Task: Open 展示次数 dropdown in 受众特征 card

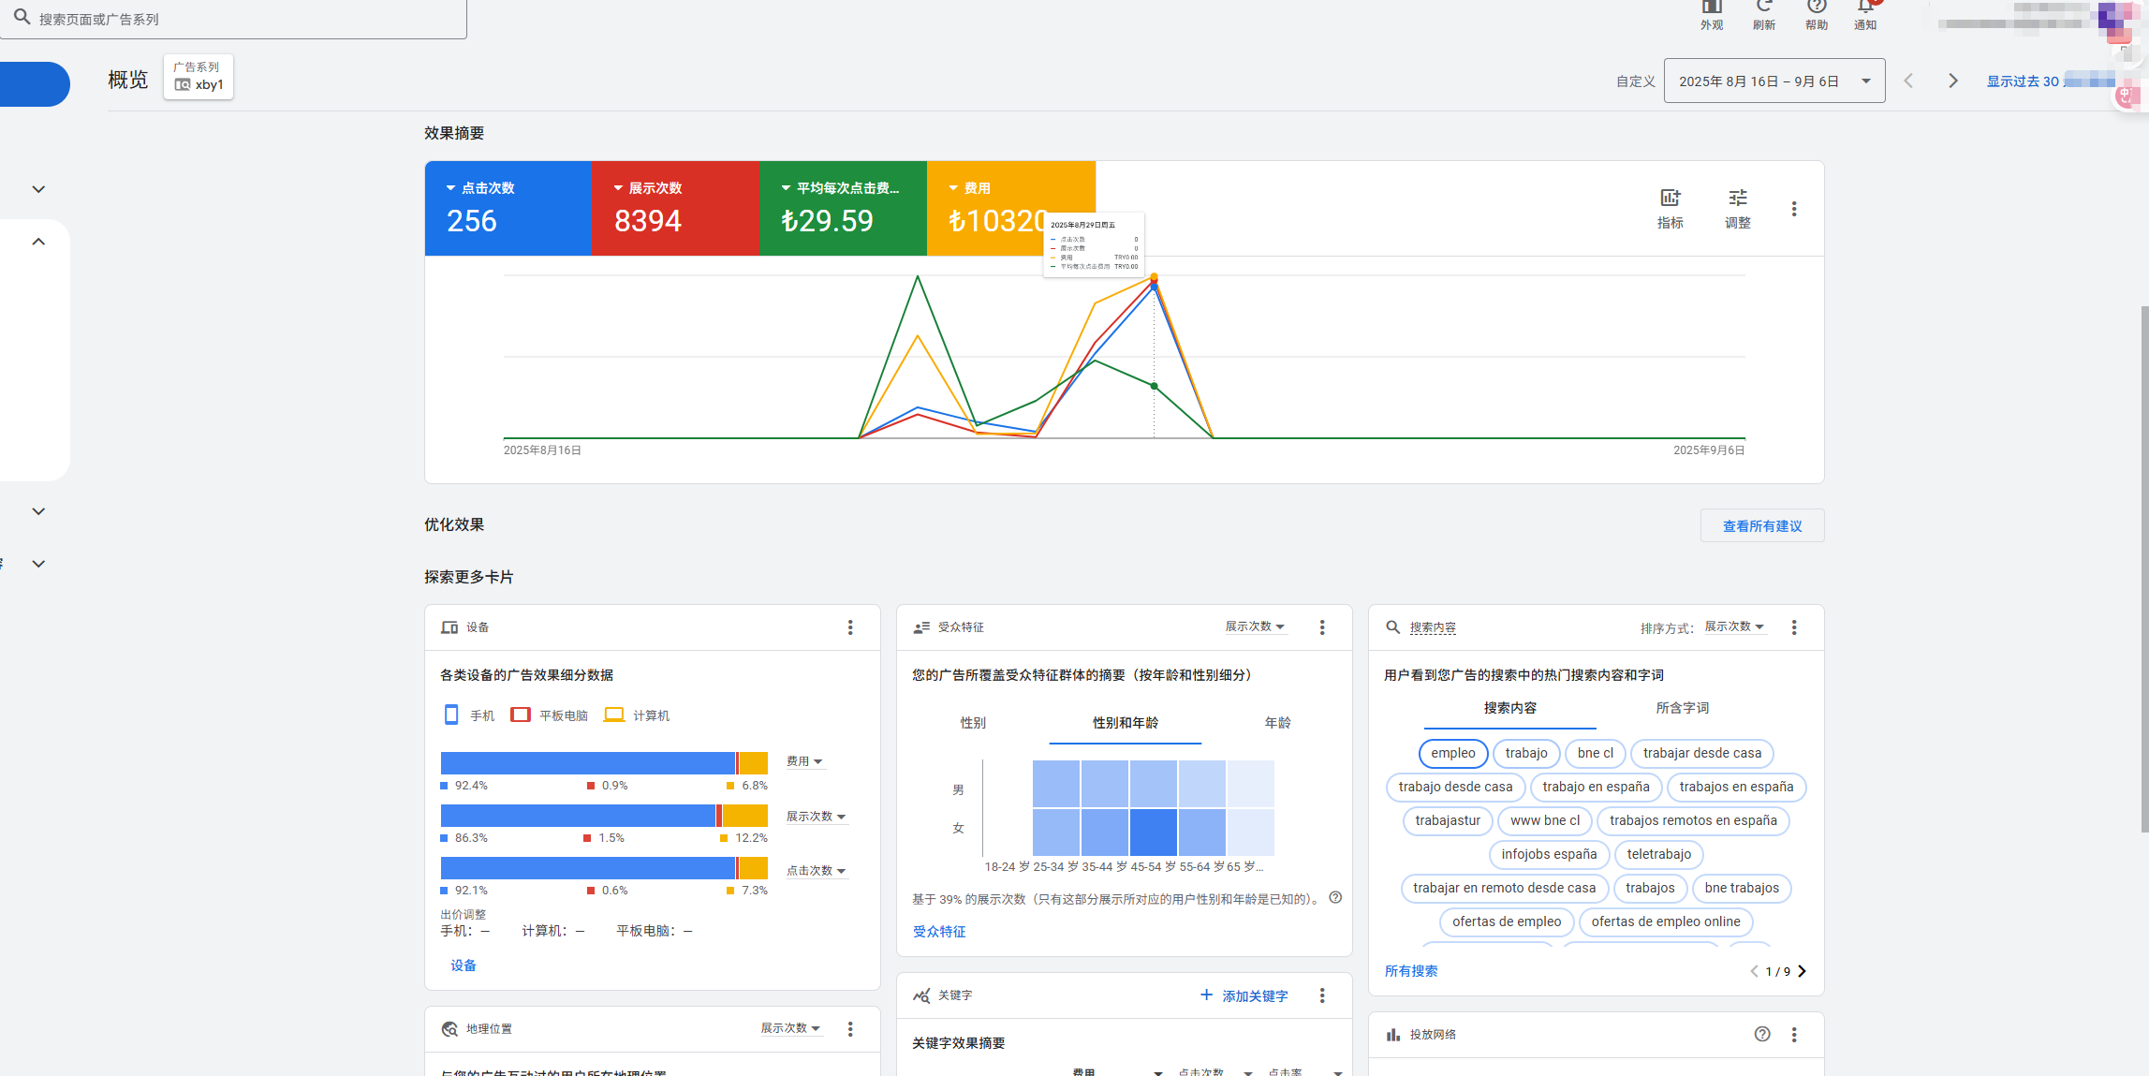Action: [x=1255, y=626]
